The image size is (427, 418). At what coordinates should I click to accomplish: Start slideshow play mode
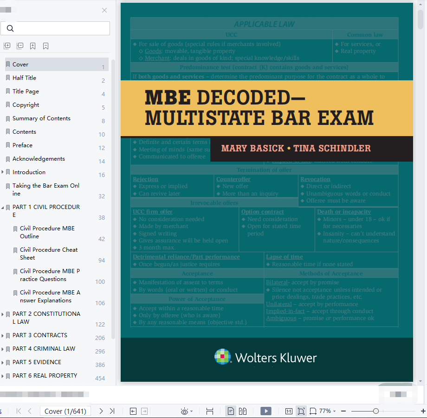[x=266, y=411]
